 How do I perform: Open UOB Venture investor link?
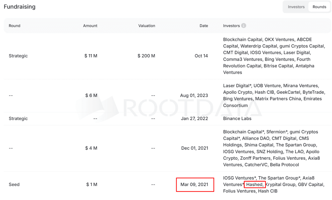[267, 86]
